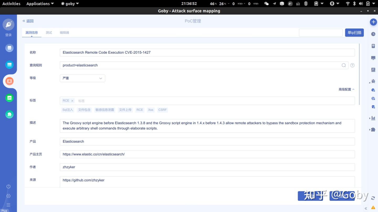Click the power icon in left sidebar
This screenshot has height=212, width=378.
(8, 186)
